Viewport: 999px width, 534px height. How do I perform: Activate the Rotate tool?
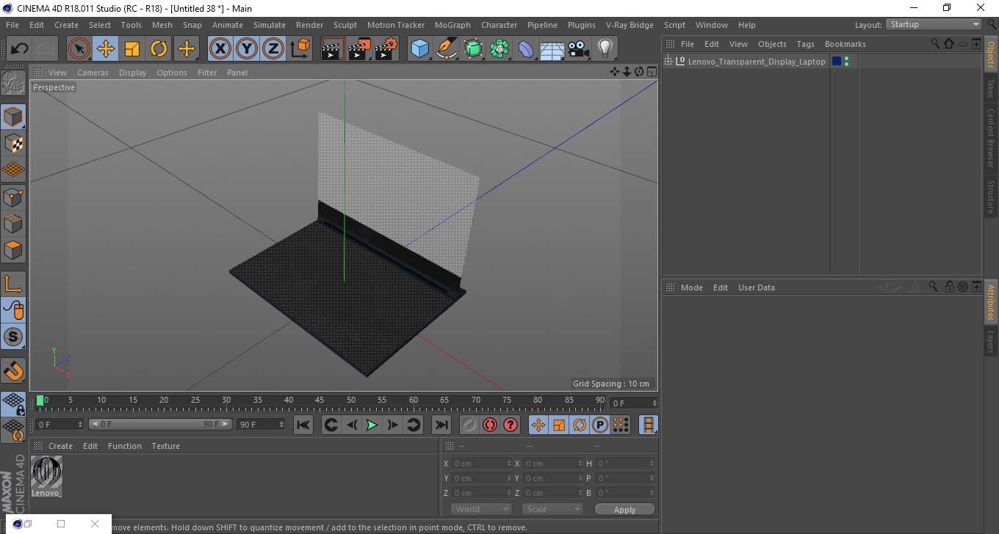[x=159, y=49]
